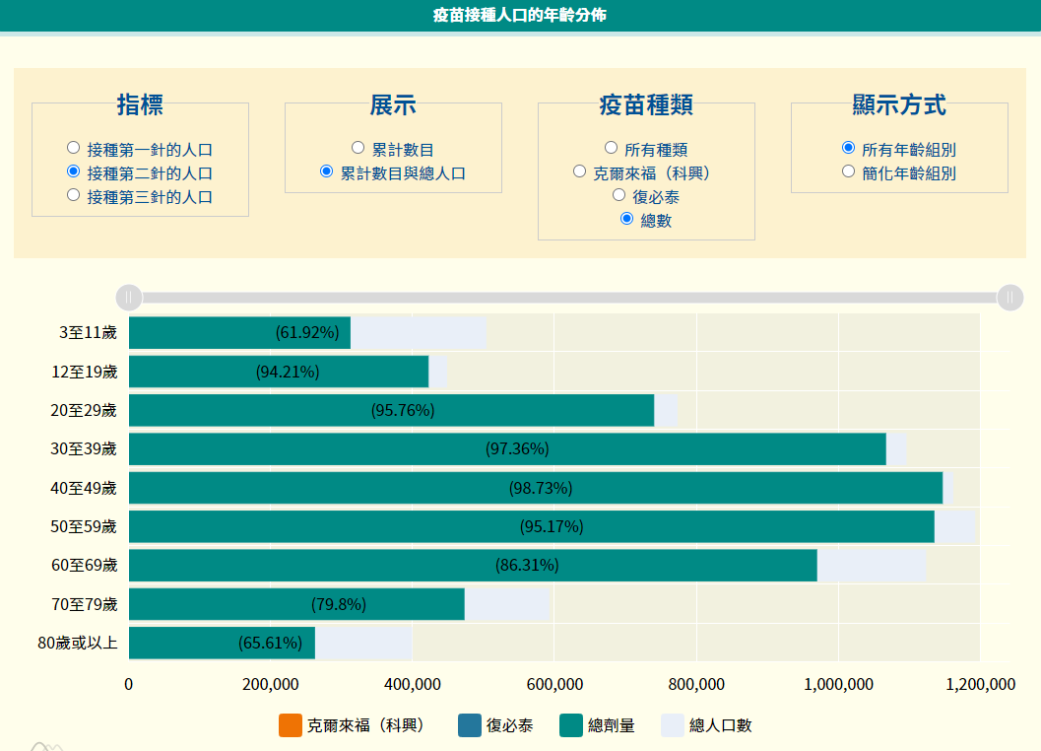Choose 累計數目 display option
This screenshot has width=1041, height=751.
(358, 146)
